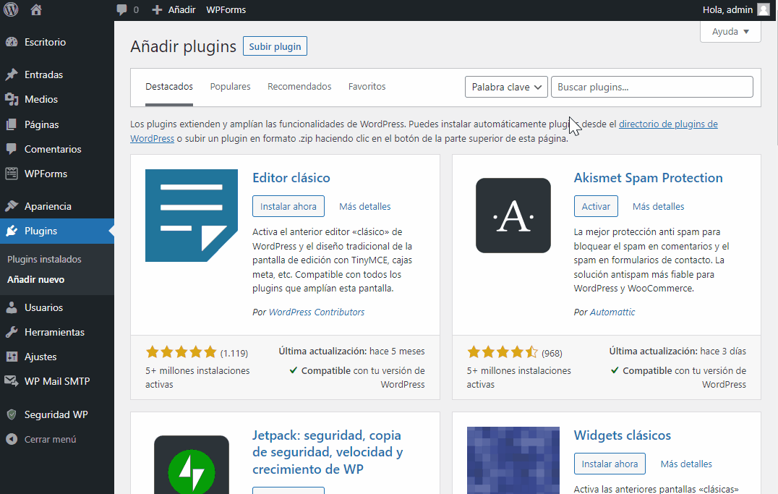Visit site via the home icon
Viewport: 778px width, 494px height.
tap(35, 9)
